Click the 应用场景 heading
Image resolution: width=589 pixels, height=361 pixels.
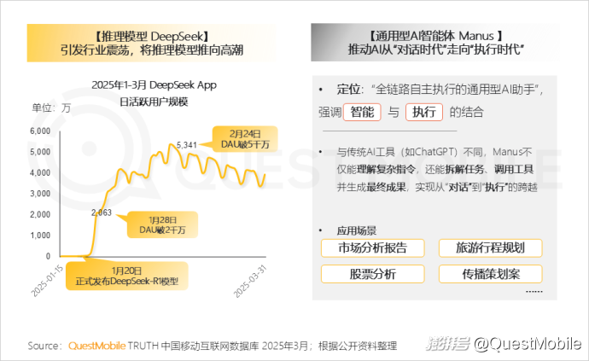tap(357, 230)
